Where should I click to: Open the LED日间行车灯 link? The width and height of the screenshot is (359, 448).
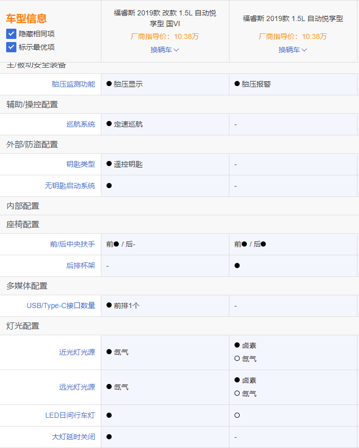click(70, 415)
